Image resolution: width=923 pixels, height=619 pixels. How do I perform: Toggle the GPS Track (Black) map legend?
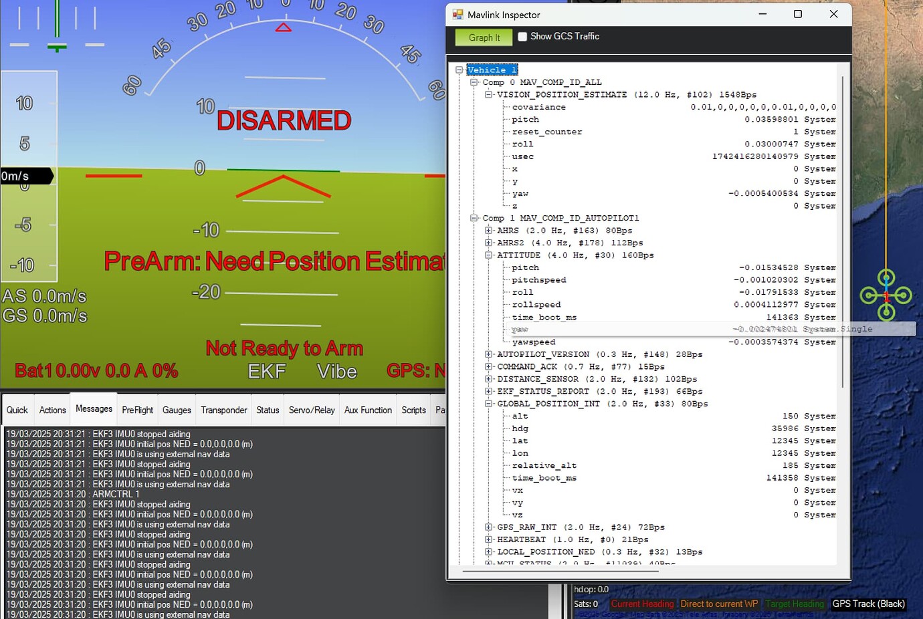868,604
